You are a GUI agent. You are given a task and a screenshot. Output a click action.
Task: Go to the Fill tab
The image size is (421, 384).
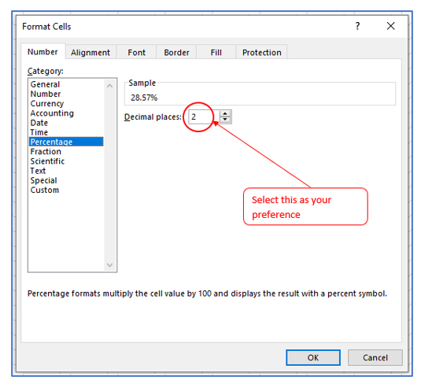[x=216, y=53]
